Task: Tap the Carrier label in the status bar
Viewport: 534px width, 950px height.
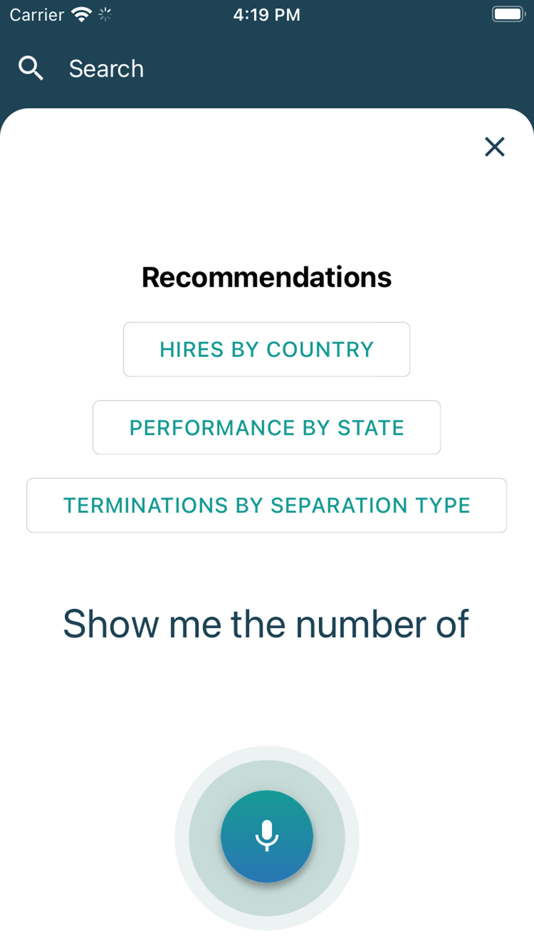Action: [37, 14]
